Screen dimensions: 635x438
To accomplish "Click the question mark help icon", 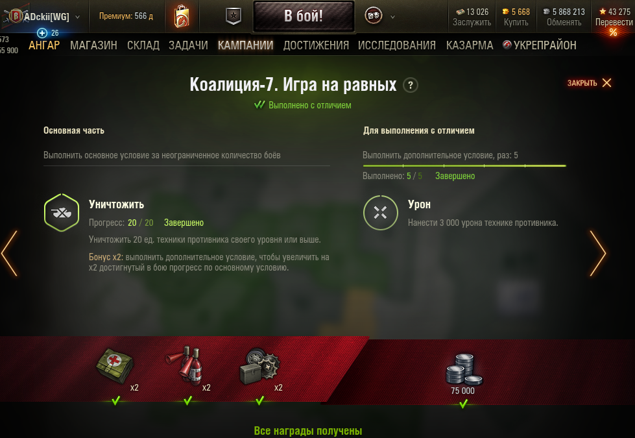I will tap(410, 86).
